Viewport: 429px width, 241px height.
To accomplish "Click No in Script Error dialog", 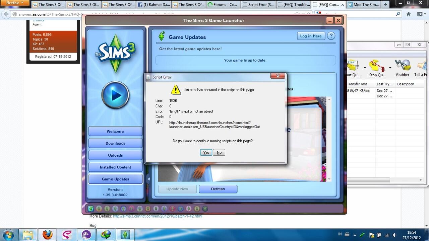I will 219,152.
